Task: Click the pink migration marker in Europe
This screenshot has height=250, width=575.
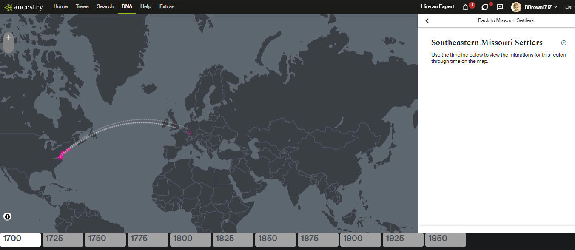Action: click(x=190, y=133)
